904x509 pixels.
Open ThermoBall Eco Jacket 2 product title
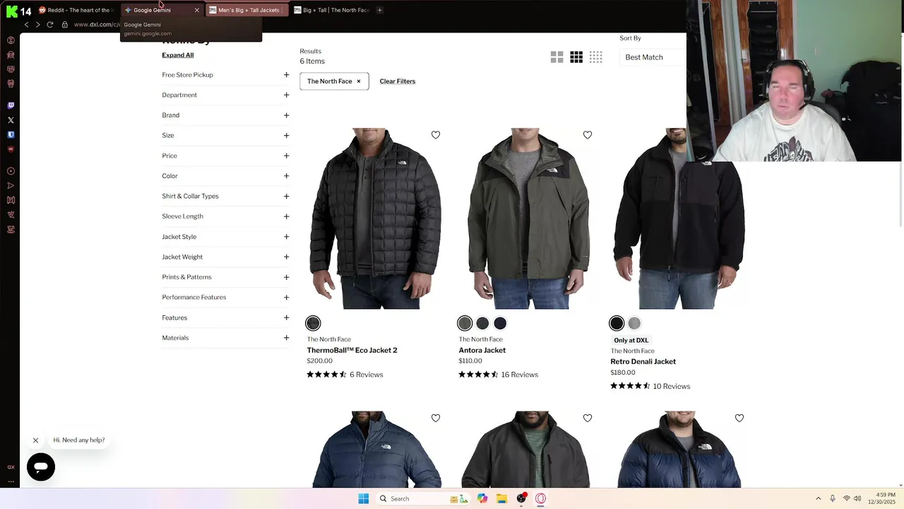[352, 351]
